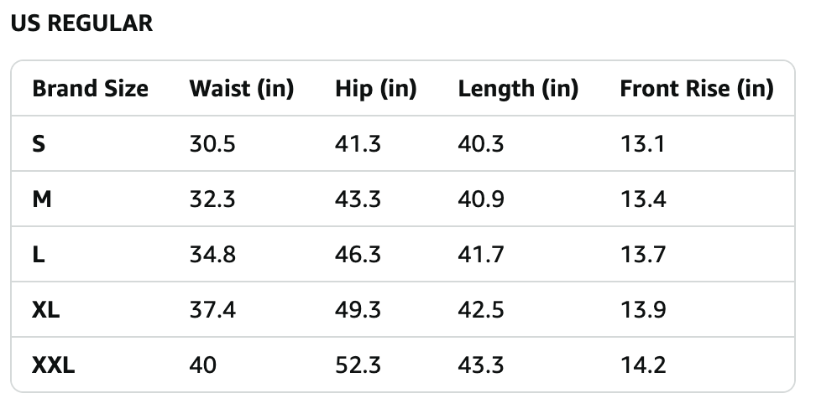Click waist value 34.8 in L row
This screenshot has width=816, height=419.
tap(212, 255)
